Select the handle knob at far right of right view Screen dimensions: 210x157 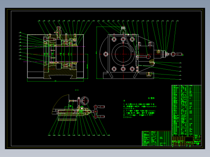pyautogui.click(x=177, y=54)
